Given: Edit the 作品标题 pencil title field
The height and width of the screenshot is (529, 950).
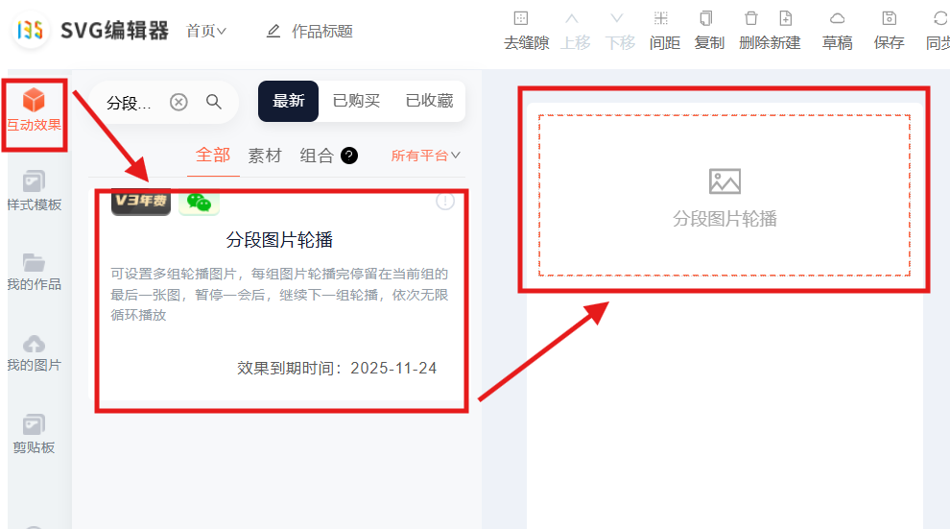Looking at the screenshot, I should pos(309,31).
